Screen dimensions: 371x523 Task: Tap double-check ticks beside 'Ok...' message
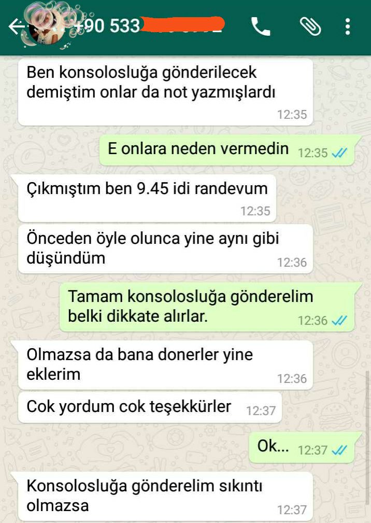340,450
